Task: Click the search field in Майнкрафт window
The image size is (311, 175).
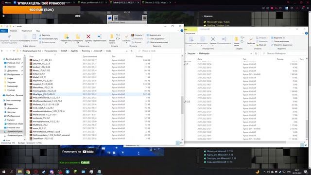Action: pyautogui.click(x=284, y=53)
